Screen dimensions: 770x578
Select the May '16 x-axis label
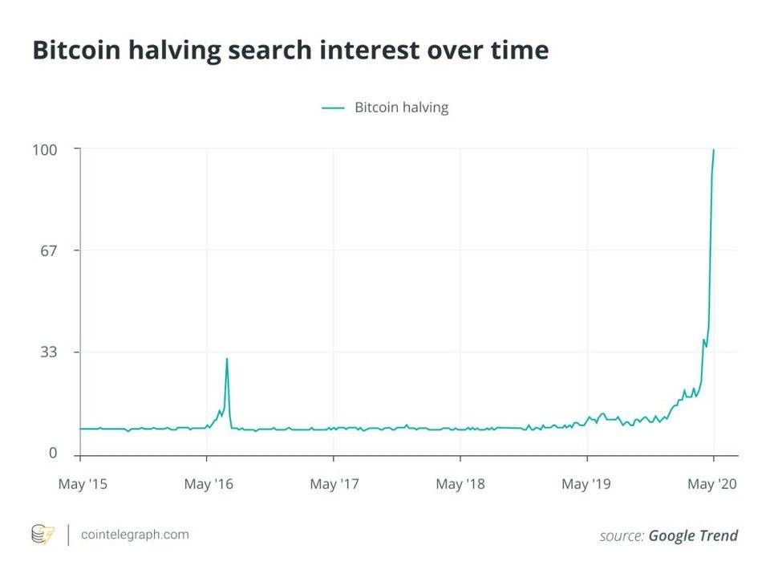tap(208, 484)
